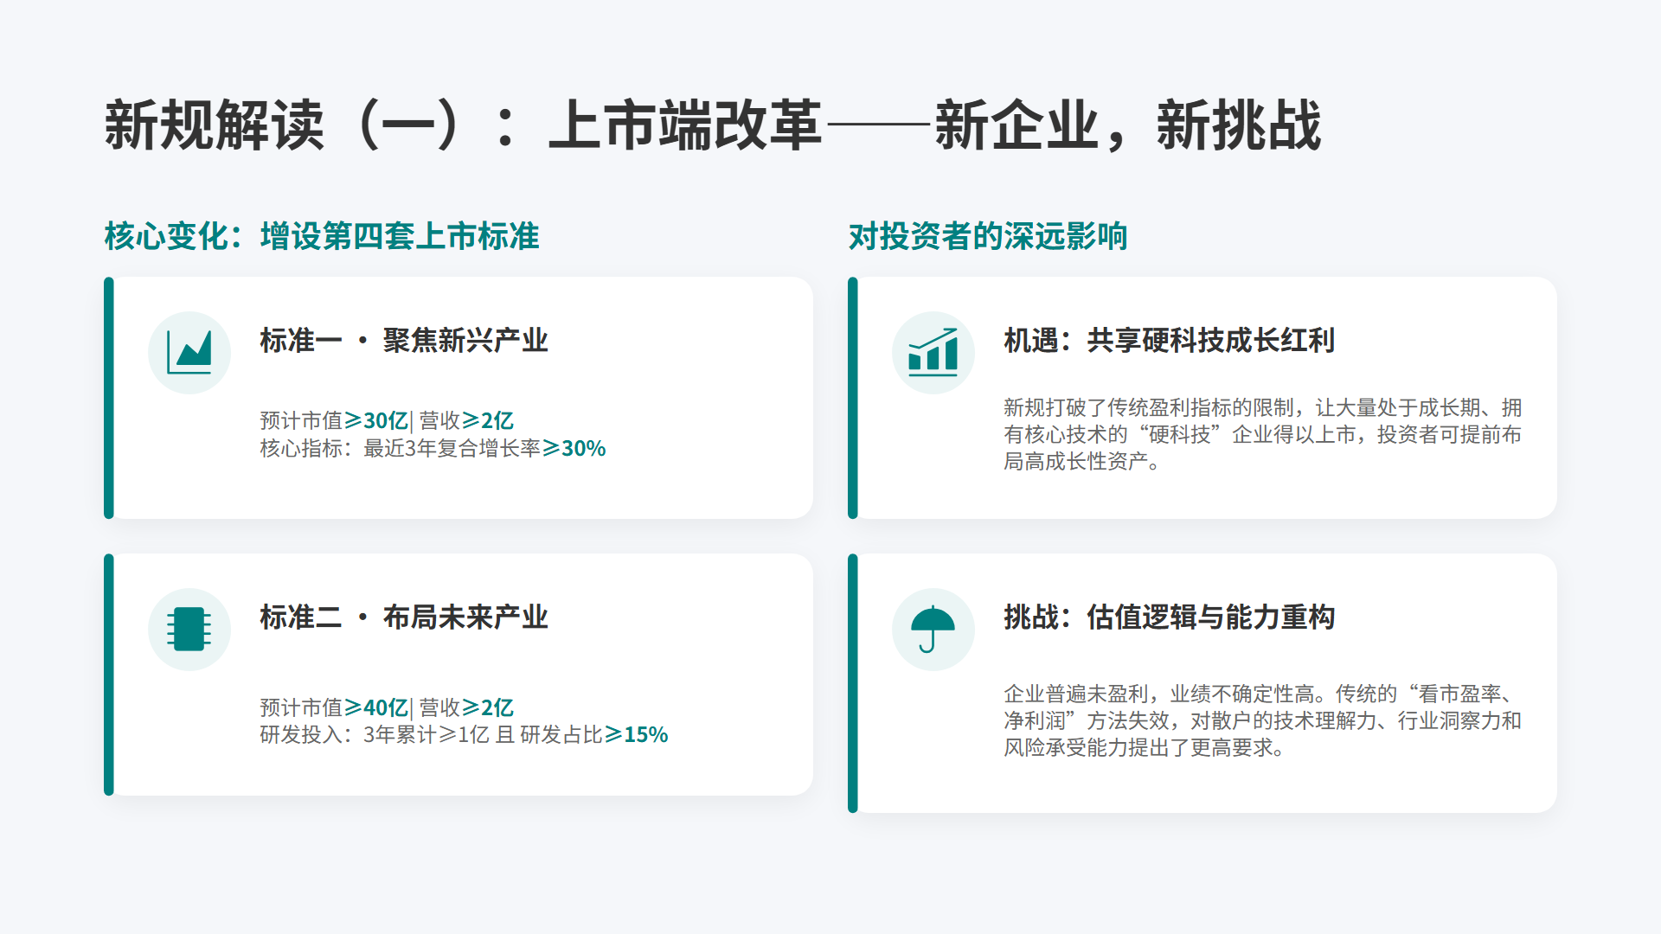Click the title 挑战：估值逻辑与能力重构

[1169, 617]
